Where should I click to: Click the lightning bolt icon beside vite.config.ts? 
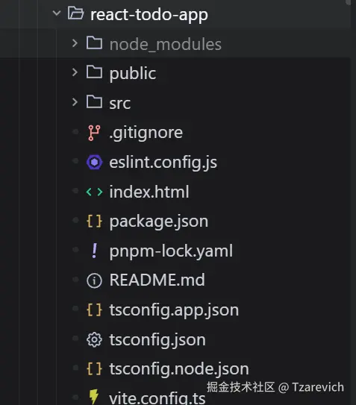point(94,397)
